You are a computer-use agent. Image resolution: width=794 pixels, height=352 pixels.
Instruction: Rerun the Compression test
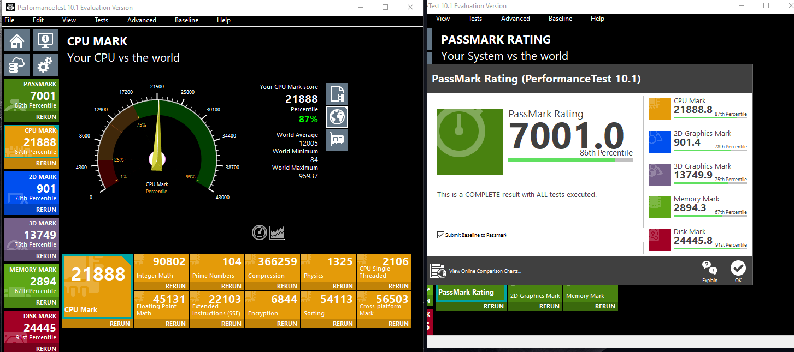(x=287, y=286)
